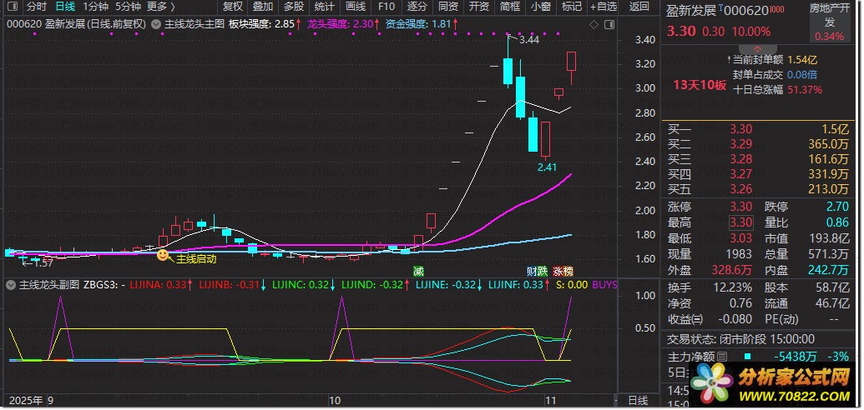Toggle the 简框 simple frame mode
The width and height of the screenshot is (864, 410).
(x=510, y=7)
